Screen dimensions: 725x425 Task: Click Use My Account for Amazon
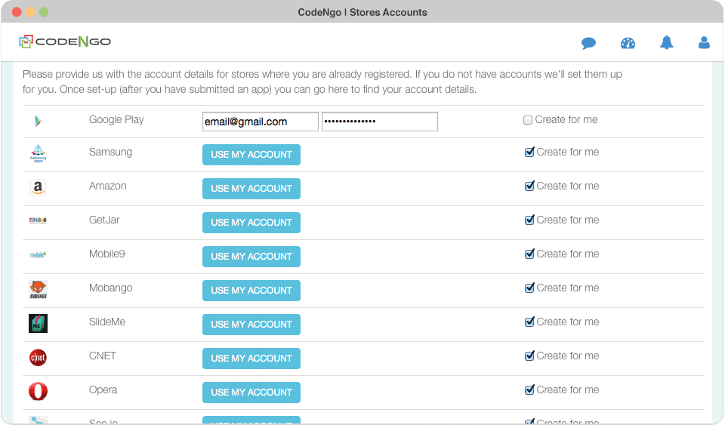click(251, 189)
